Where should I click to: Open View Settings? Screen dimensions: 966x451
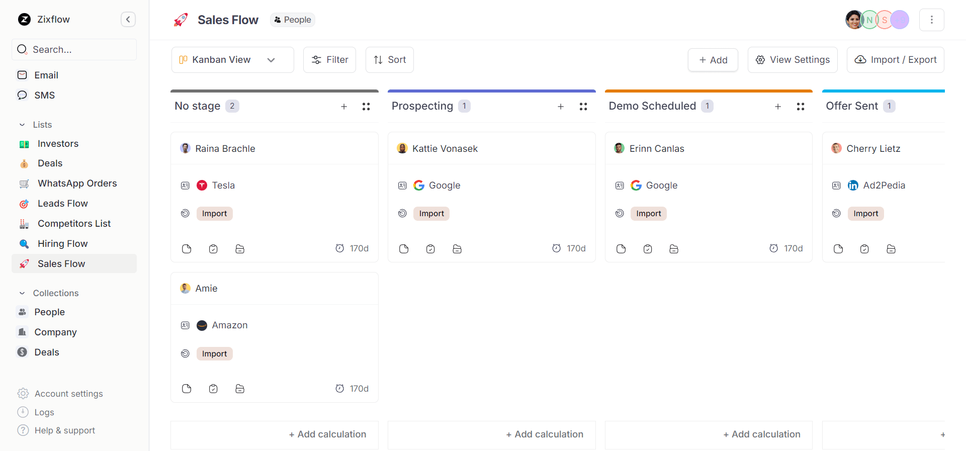tap(792, 60)
